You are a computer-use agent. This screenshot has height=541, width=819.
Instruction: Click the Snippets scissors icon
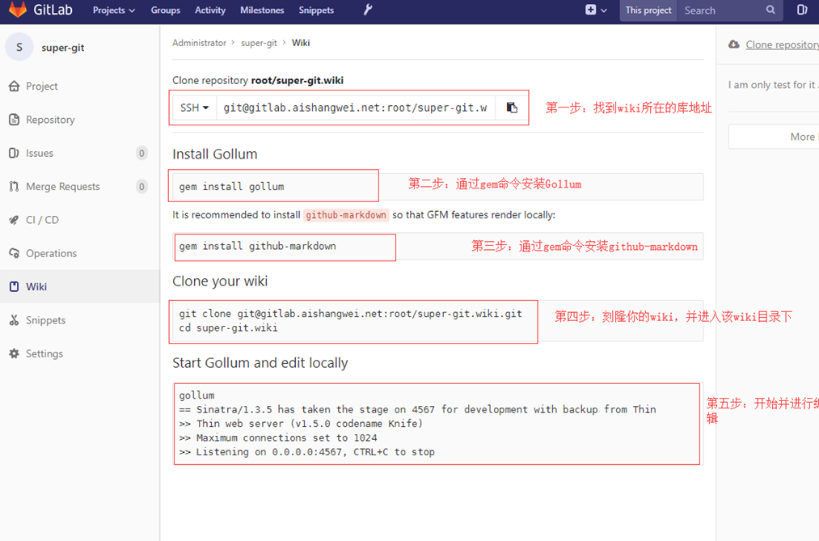coord(14,320)
